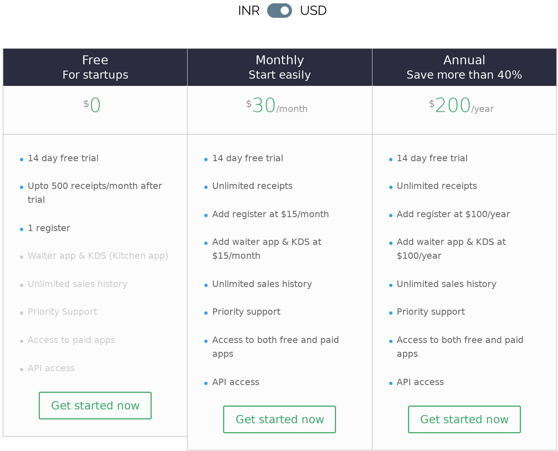The height and width of the screenshot is (451, 558).
Task: Toggle the INR/USD currency switch
Action: coord(279,11)
